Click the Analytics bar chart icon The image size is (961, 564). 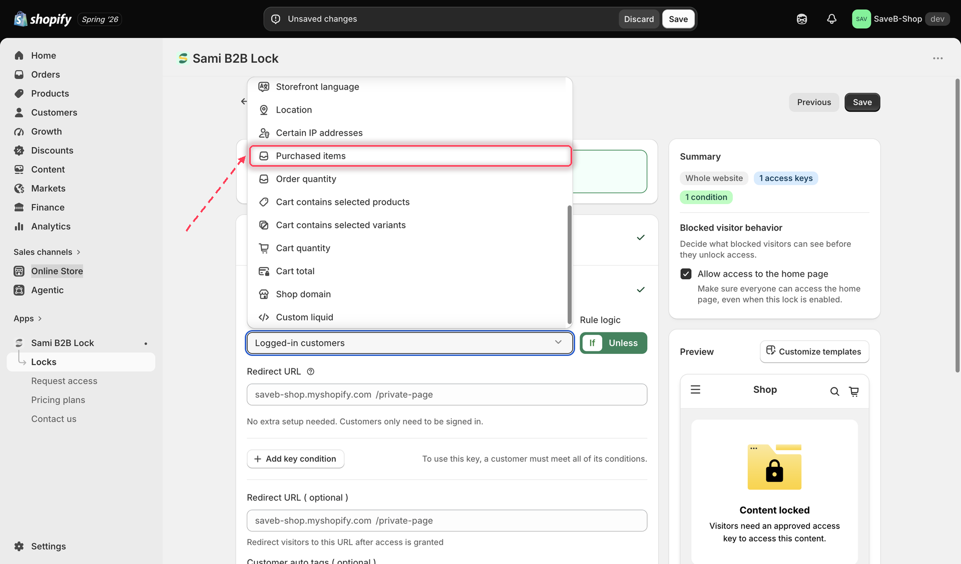tap(19, 227)
